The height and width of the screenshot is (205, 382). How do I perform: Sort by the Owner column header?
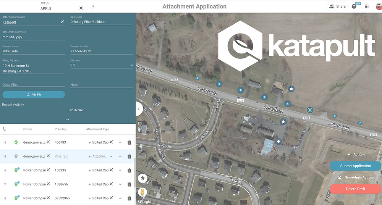click(x=28, y=129)
